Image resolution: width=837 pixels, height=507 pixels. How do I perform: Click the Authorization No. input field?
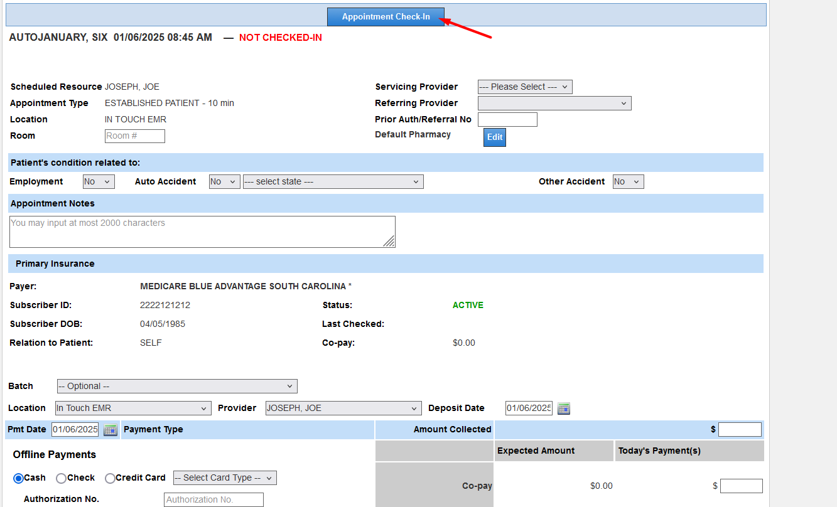pyautogui.click(x=213, y=500)
